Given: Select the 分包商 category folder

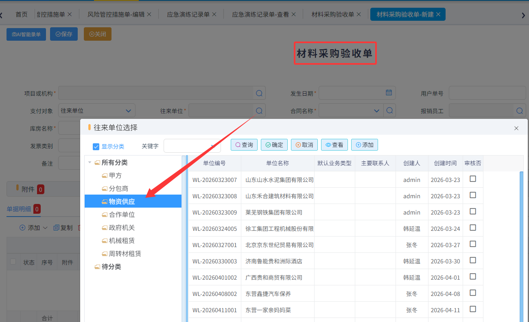Looking at the screenshot, I should click(118, 188).
